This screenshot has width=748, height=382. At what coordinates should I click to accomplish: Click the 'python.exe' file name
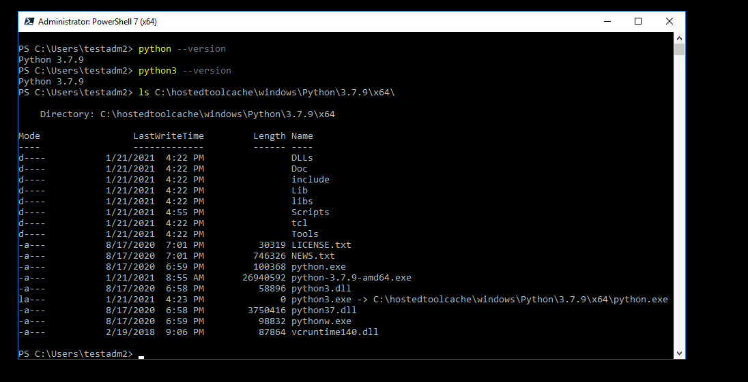coord(319,267)
